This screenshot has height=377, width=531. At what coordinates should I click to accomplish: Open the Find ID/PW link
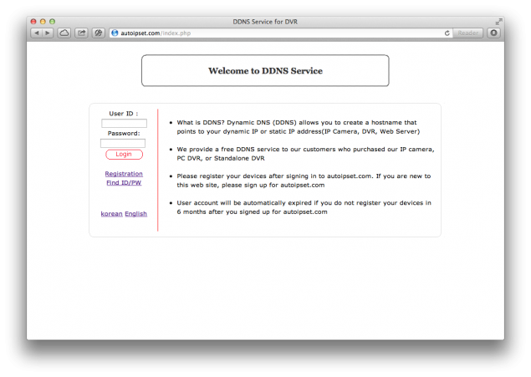tap(124, 183)
